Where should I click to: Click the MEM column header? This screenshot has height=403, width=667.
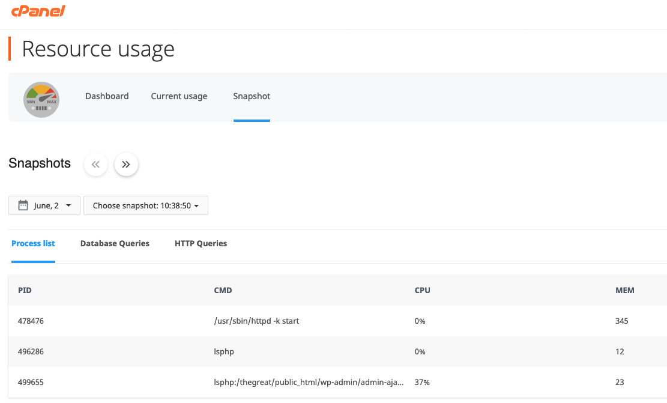coord(624,290)
